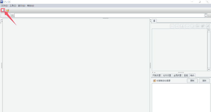This screenshot has height=112, width=211.
Task: Minimize the SPL IDE window
Action: point(192,2)
